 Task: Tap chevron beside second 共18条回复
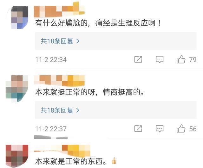tap(78, 110)
